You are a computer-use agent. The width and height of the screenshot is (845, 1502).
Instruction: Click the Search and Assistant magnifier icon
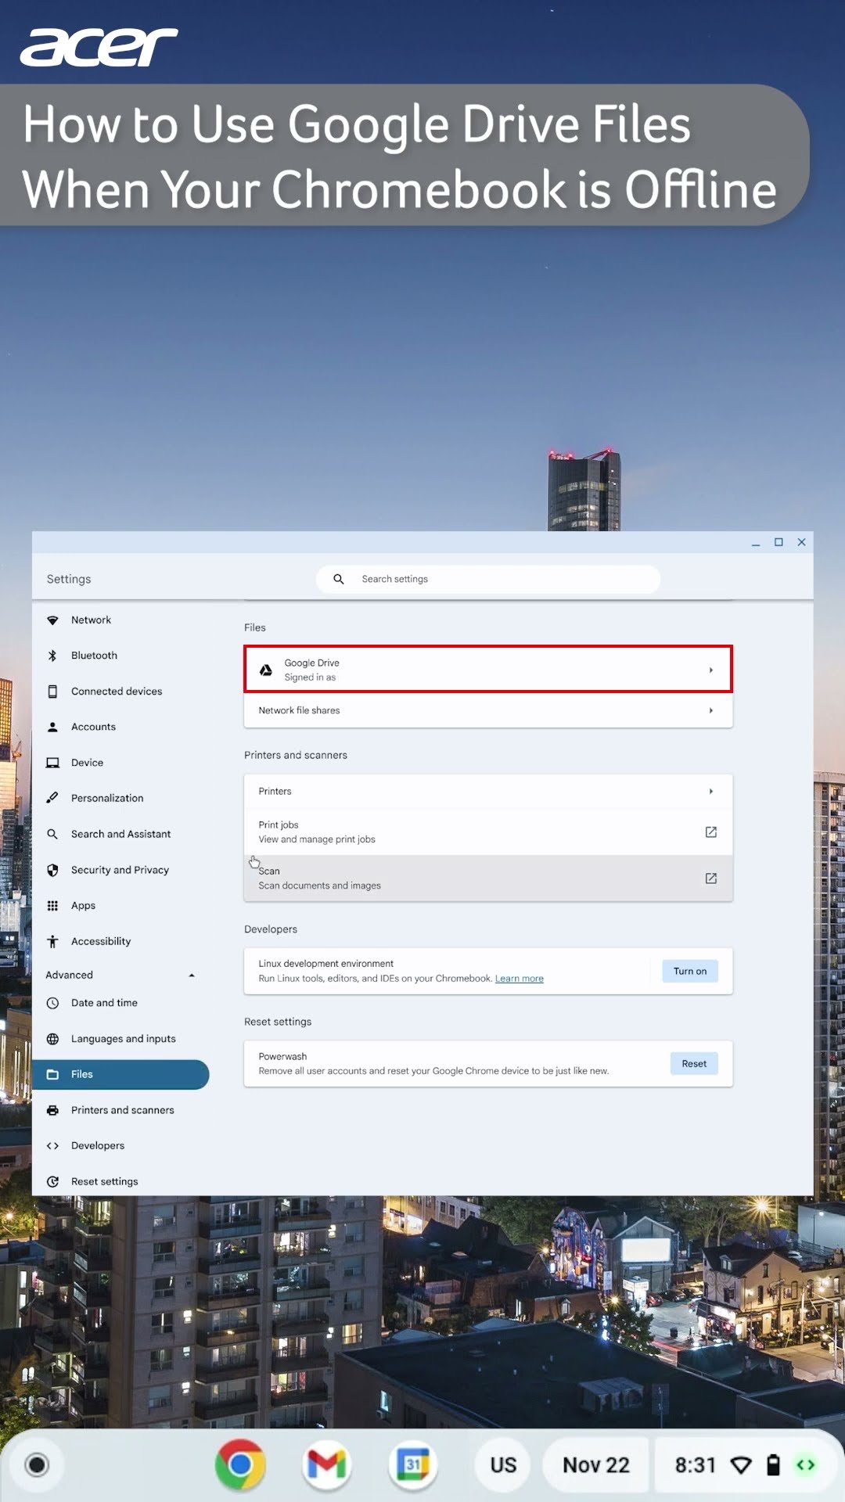[x=52, y=834]
